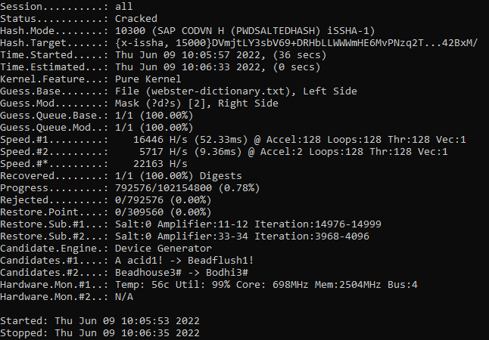
Task: Click the Hash.Mode 10300 value
Action: coord(130,31)
